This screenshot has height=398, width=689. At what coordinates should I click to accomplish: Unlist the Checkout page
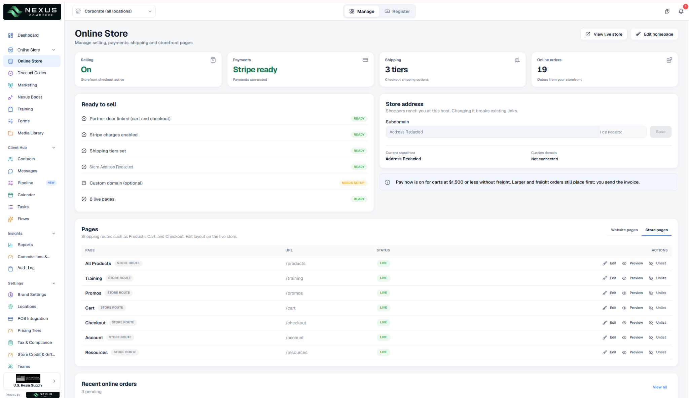coord(657,323)
